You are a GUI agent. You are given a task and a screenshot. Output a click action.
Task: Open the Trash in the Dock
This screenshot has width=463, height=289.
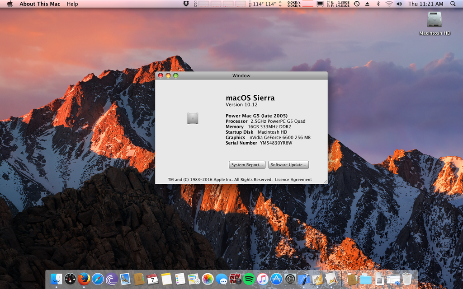pos(407,279)
